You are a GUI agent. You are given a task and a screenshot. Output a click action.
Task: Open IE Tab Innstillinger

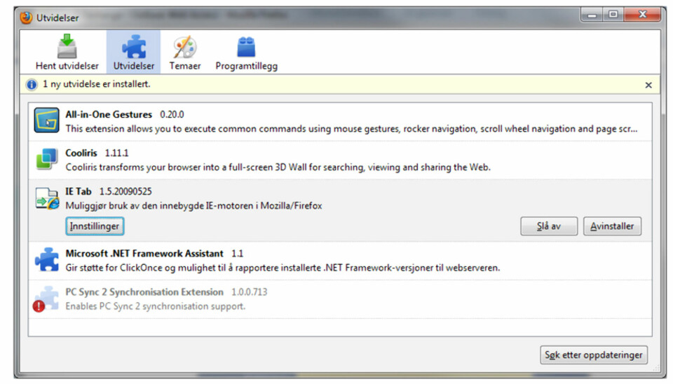click(x=95, y=226)
